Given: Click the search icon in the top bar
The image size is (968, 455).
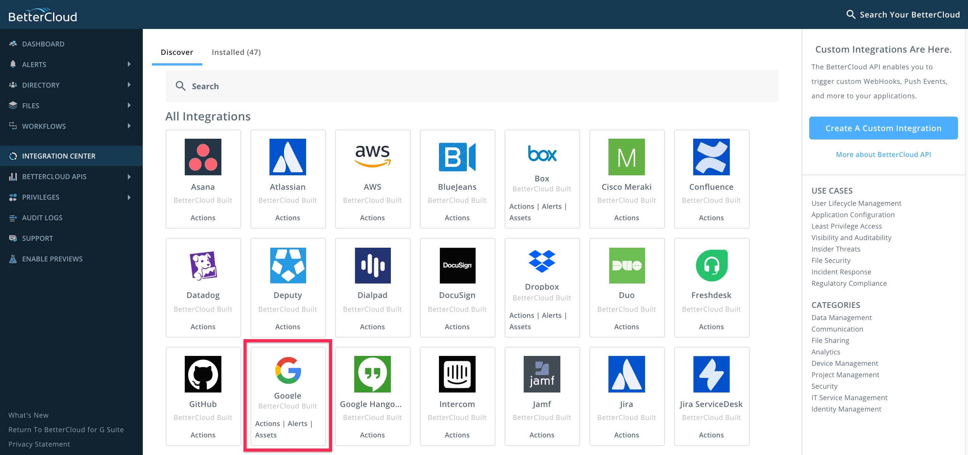Looking at the screenshot, I should point(850,14).
